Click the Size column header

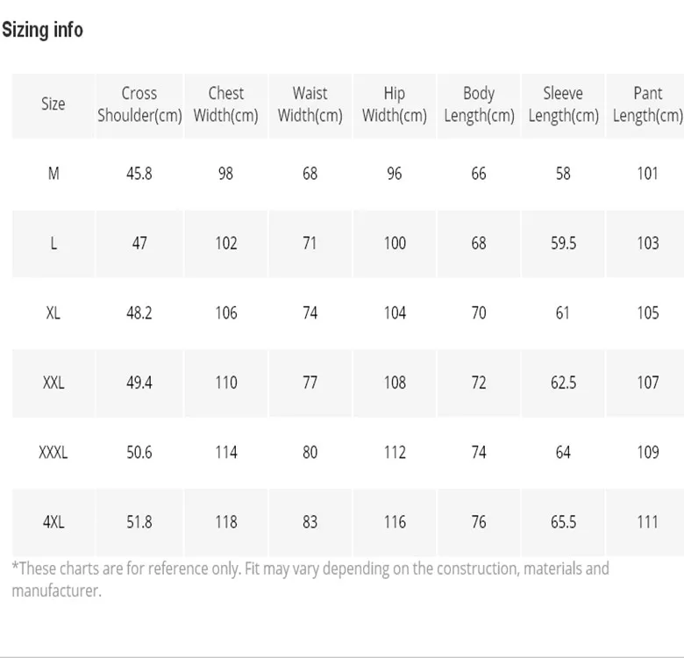coord(53,104)
